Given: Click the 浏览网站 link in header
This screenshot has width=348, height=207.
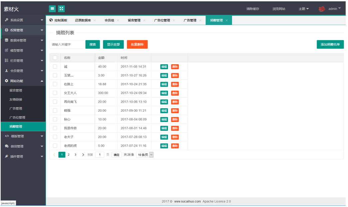Looking at the screenshot, I should click(x=279, y=9).
